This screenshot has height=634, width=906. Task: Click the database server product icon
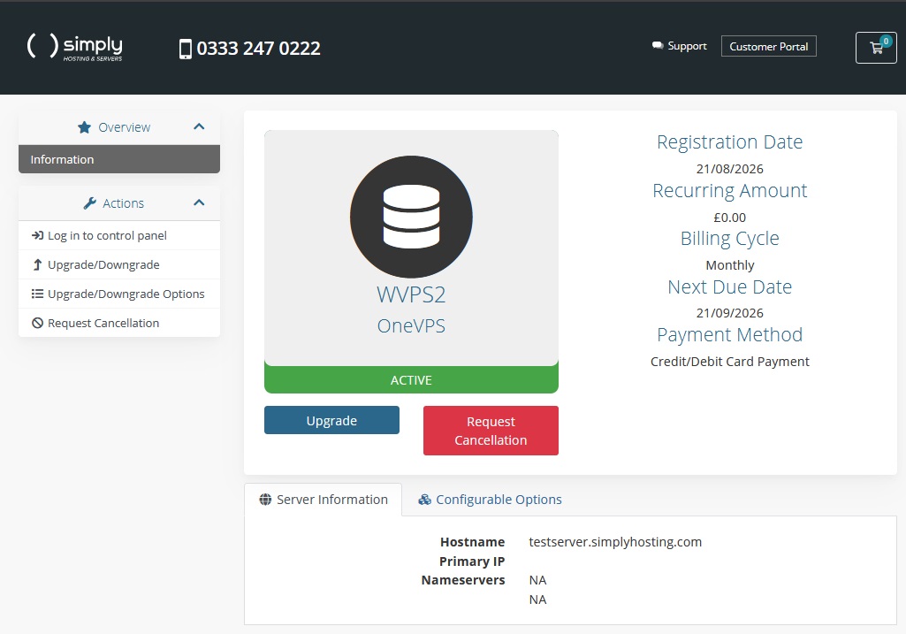pyautogui.click(x=411, y=217)
